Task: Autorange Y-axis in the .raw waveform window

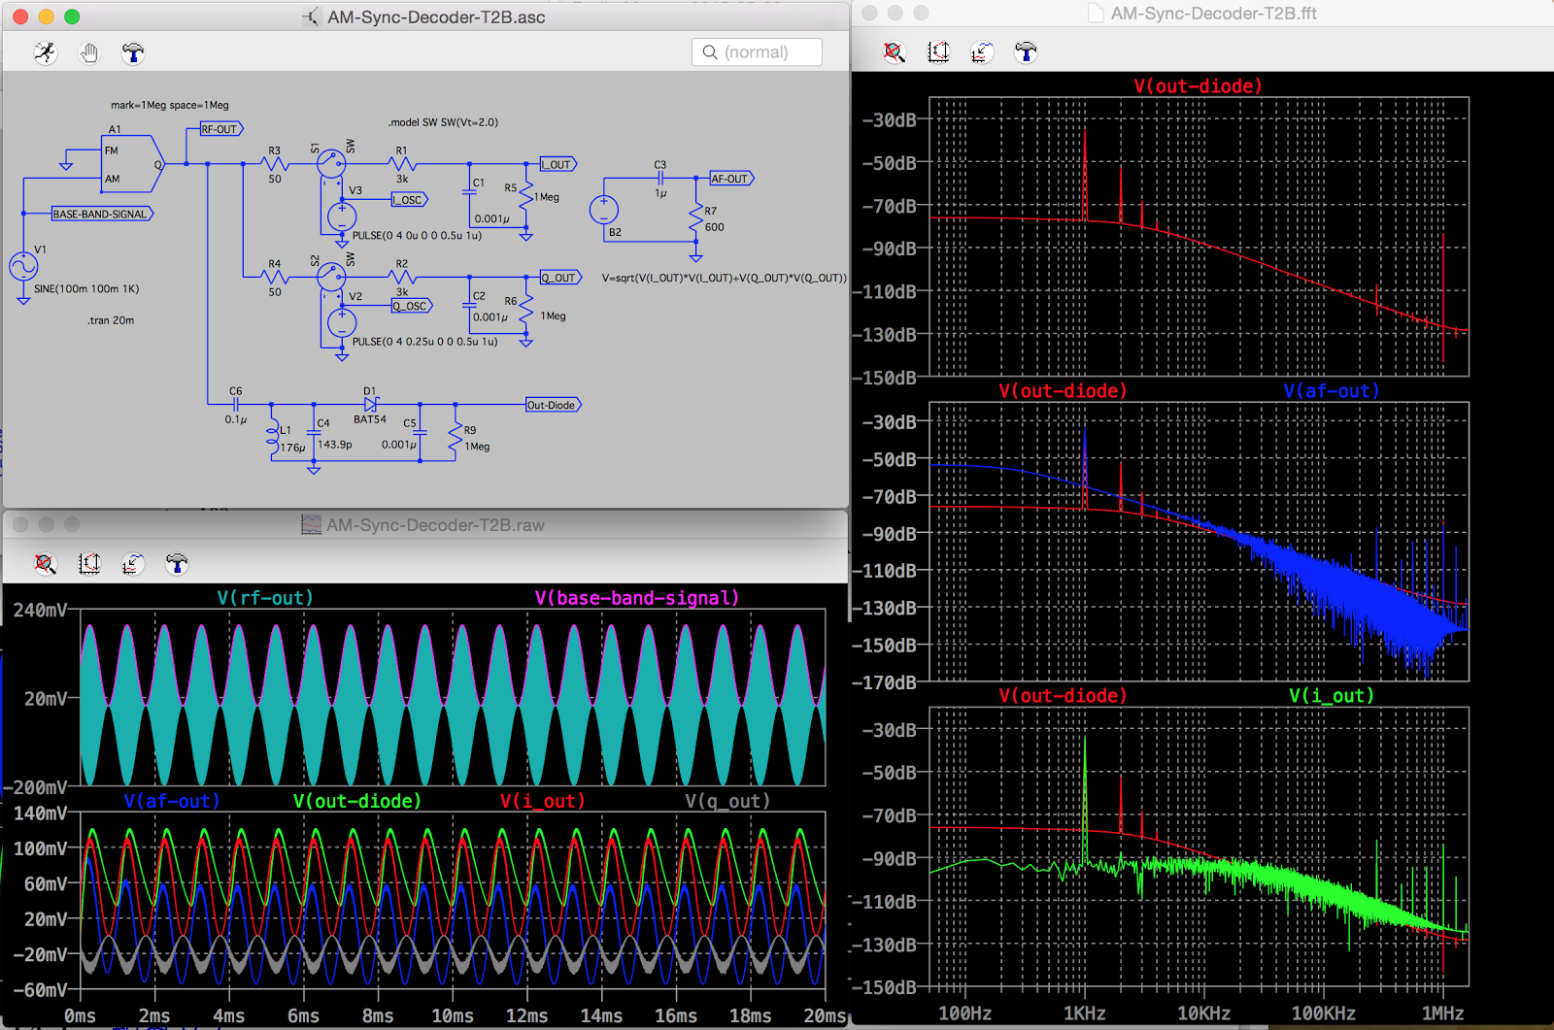Action: (88, 564)
